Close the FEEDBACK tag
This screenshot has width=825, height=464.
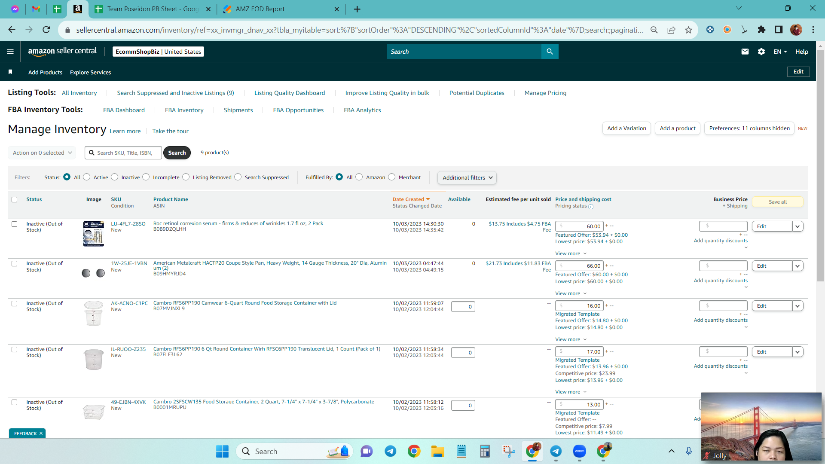click(41, 433)
